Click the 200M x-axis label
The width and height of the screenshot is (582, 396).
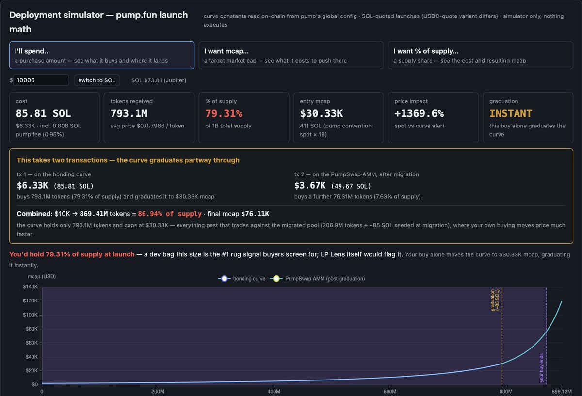pyautogui.click(x=158, y=391)
